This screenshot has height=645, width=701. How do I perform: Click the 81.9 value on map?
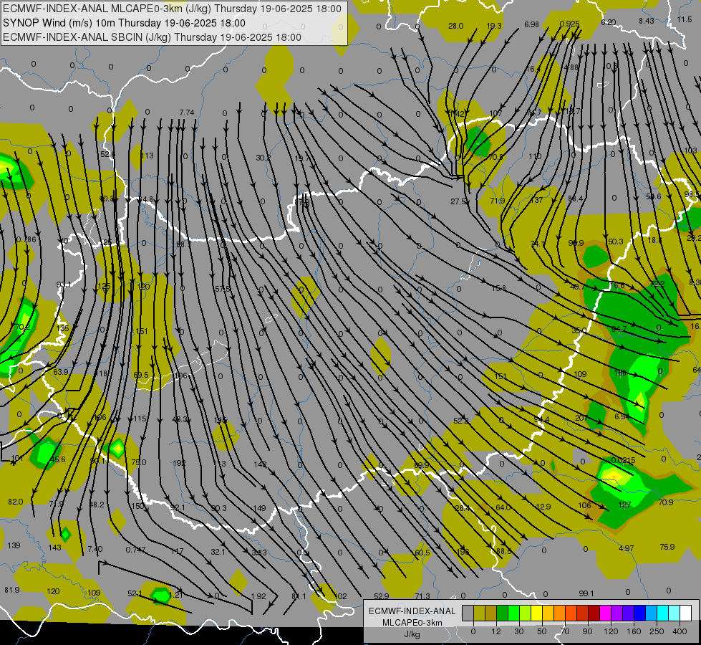pyautogui.click(x=12, y=591)
